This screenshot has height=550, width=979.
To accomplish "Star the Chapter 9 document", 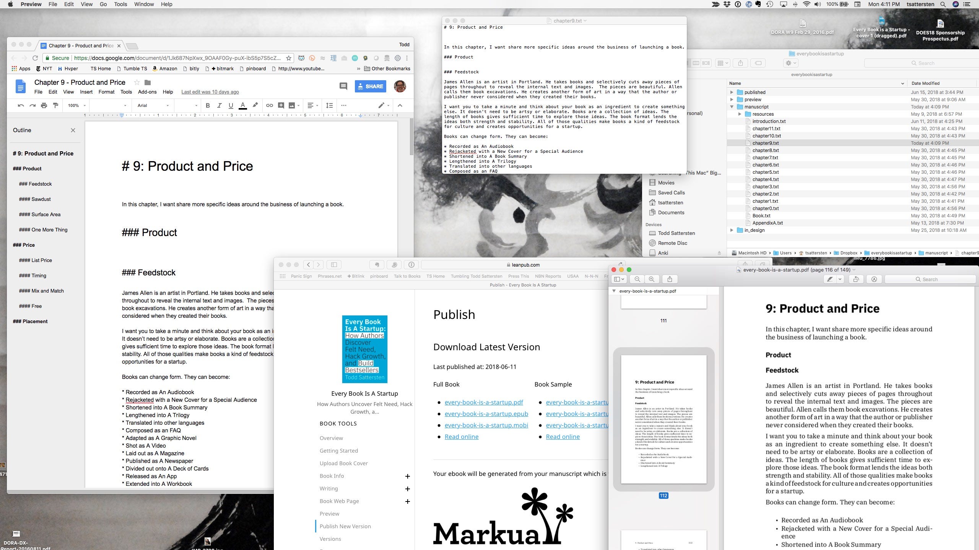I will click(137, 82).
